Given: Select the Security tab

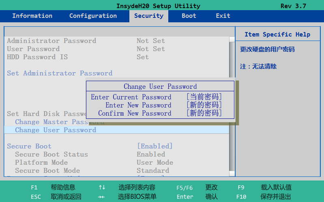Looking at the screenshot, I should pyautogui.click(x=148, y=16).
